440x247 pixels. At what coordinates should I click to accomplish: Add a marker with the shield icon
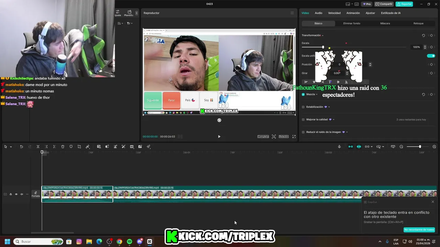click(x=71, y=147)
